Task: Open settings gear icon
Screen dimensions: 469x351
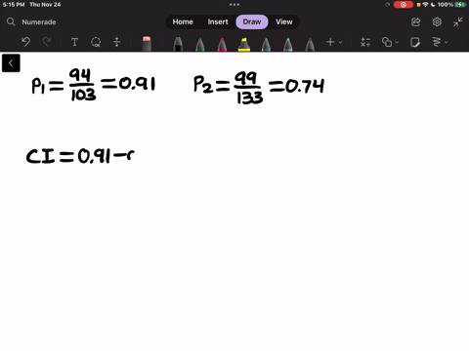Action: [437, 21]
